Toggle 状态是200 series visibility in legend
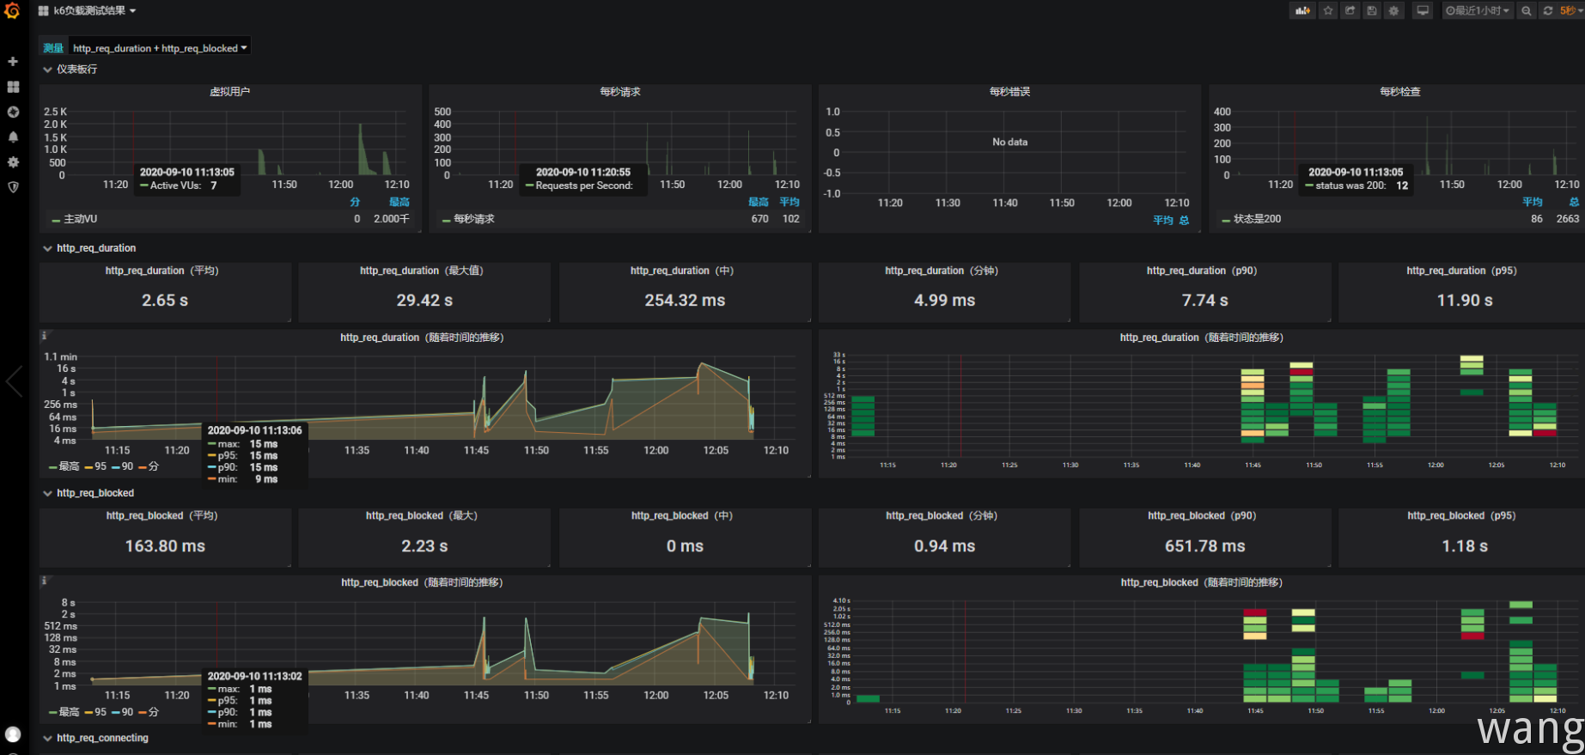The width and height of the screenshot is (1585, 755). click(1256, 219)
